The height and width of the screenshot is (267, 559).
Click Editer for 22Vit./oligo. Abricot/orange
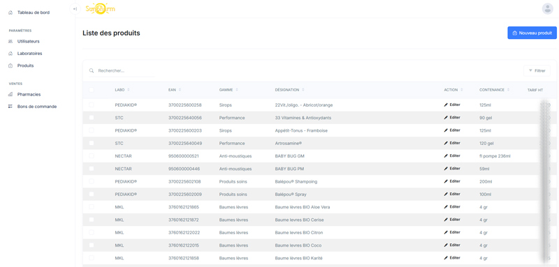pos(452,105)
